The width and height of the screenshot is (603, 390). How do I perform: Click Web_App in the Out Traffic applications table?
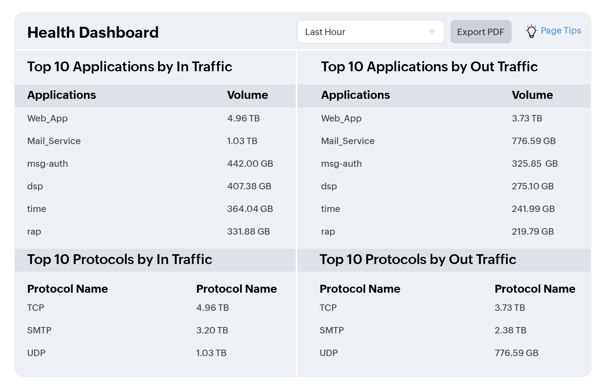point(341,118)
